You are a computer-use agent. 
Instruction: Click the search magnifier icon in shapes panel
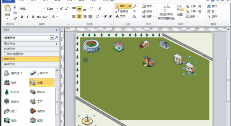click(57, 38)
